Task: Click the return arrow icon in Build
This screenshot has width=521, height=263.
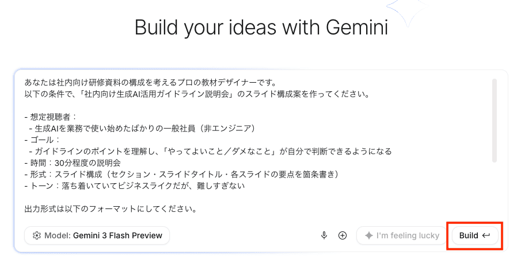Action: 486,235
